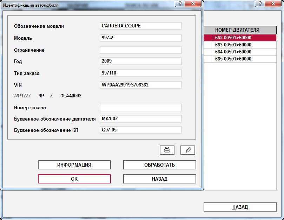Click the pencil edit icon button
Screen dimensions: 284x220
coord(188,150)
